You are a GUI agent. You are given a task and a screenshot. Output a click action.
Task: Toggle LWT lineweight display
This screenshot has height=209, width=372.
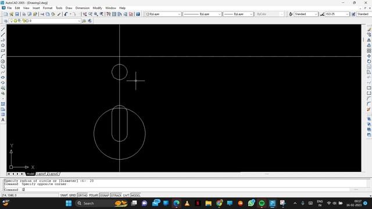[126, 195]
